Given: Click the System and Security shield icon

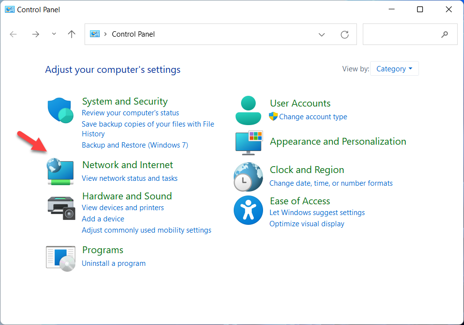Looking at the screenshot, I should (x=60, y=110).
